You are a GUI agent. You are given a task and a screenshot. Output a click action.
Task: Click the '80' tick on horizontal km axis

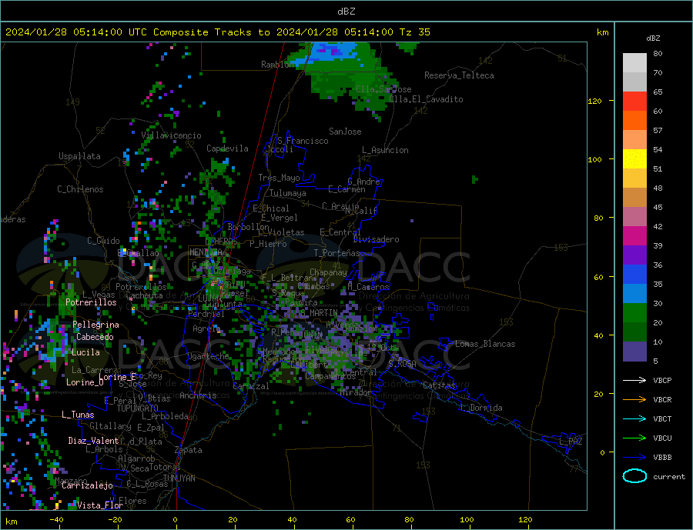pos(409,519)
